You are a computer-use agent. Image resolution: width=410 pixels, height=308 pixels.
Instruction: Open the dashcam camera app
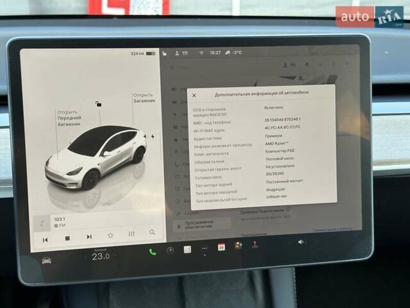tap(170, 251)
